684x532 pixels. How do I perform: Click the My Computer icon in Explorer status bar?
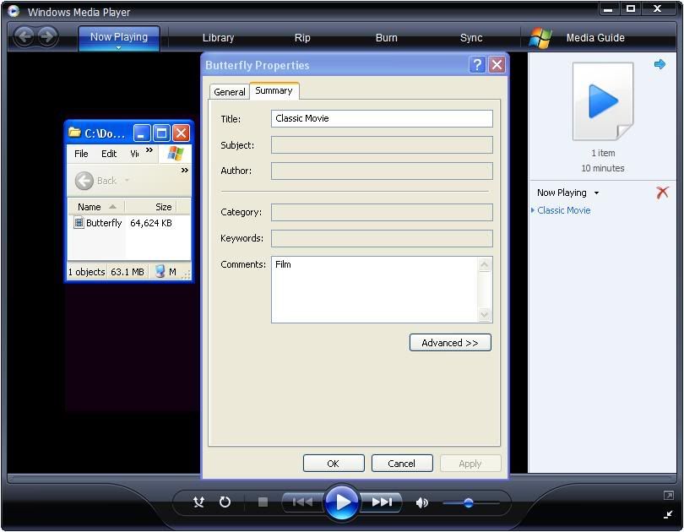coord(160,271)
